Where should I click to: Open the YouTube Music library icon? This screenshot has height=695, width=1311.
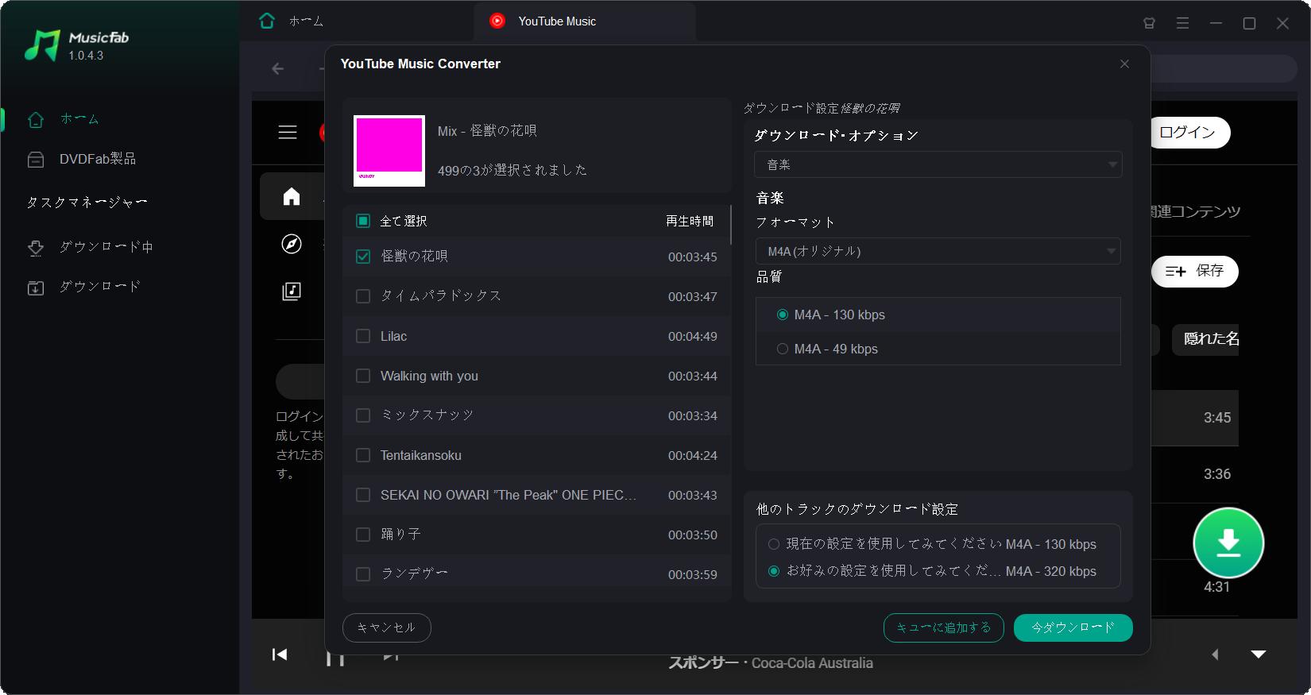click(292, 291)
